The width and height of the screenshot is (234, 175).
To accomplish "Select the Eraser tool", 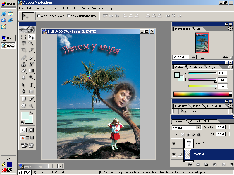I will pos(24,71).
